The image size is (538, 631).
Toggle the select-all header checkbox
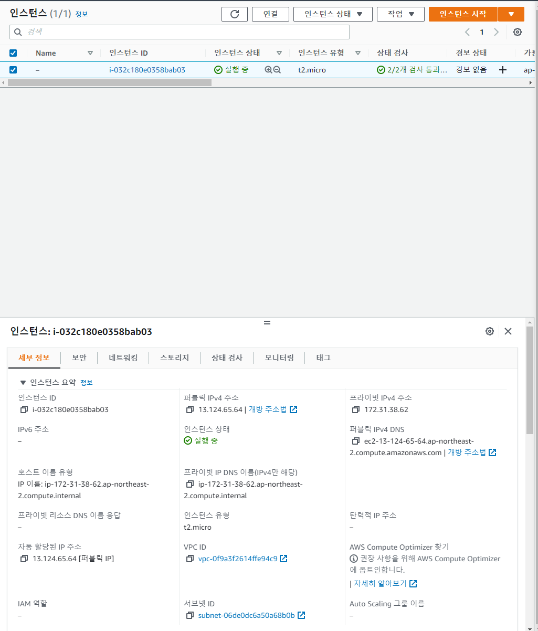point(13,53)
